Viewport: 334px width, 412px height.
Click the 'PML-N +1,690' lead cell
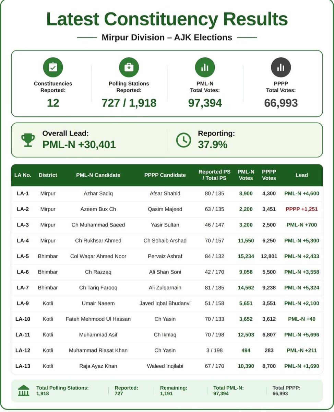click(302, 366)
